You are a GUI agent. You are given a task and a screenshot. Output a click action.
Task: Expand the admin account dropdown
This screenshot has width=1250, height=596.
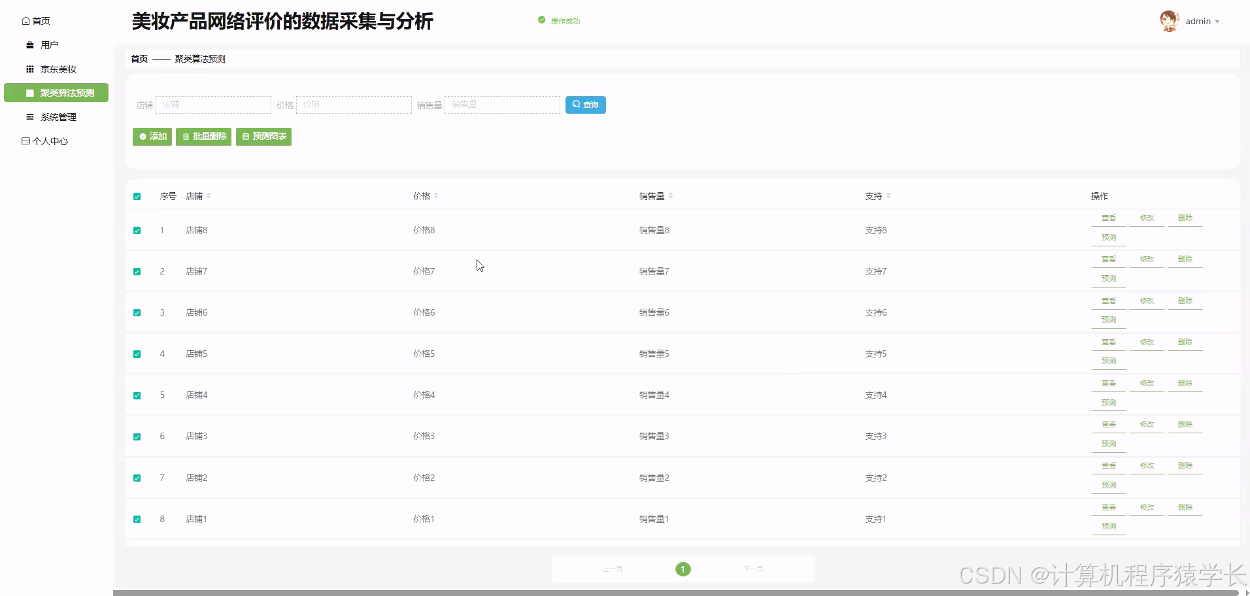(x=1202, y=22)
